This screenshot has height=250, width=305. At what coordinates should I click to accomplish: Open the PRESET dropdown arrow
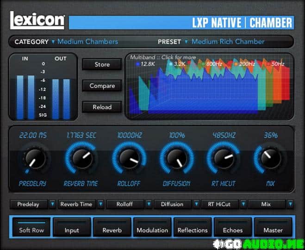pos(186,42)
